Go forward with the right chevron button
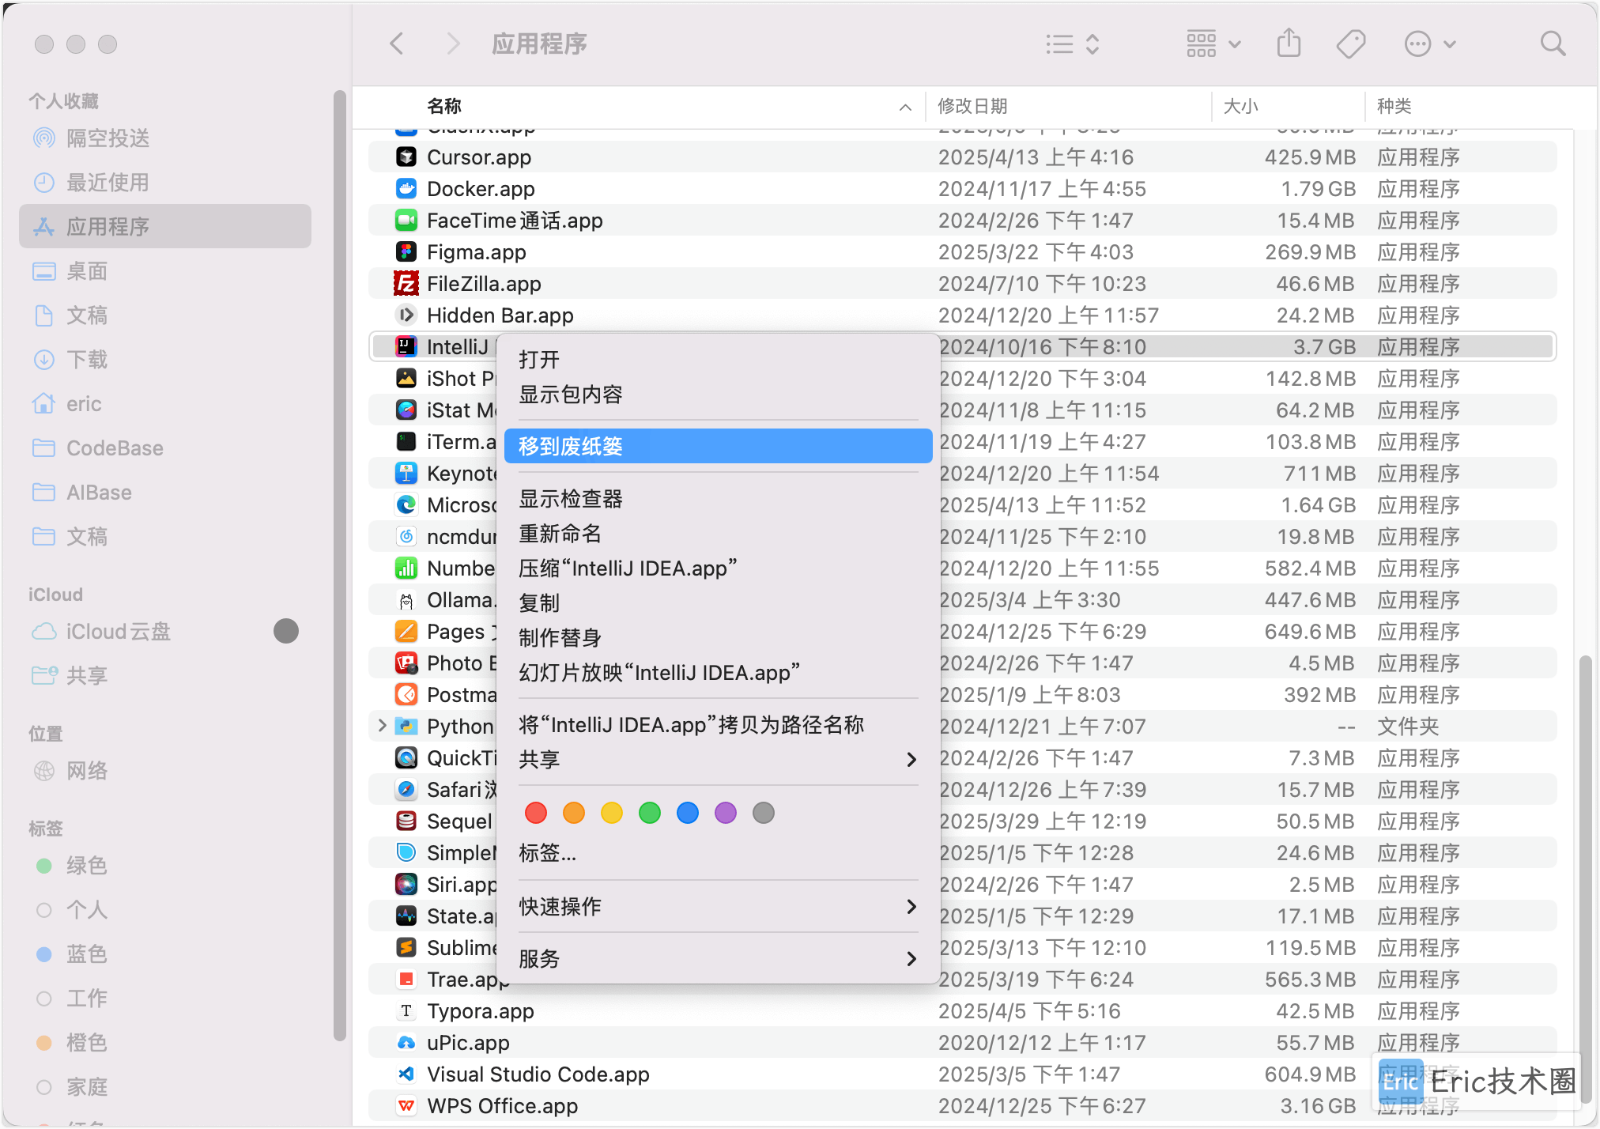 453,43
